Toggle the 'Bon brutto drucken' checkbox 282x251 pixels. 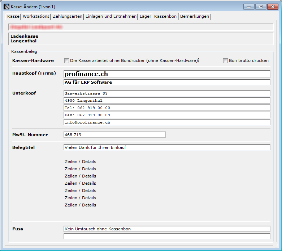coord(226,61)
